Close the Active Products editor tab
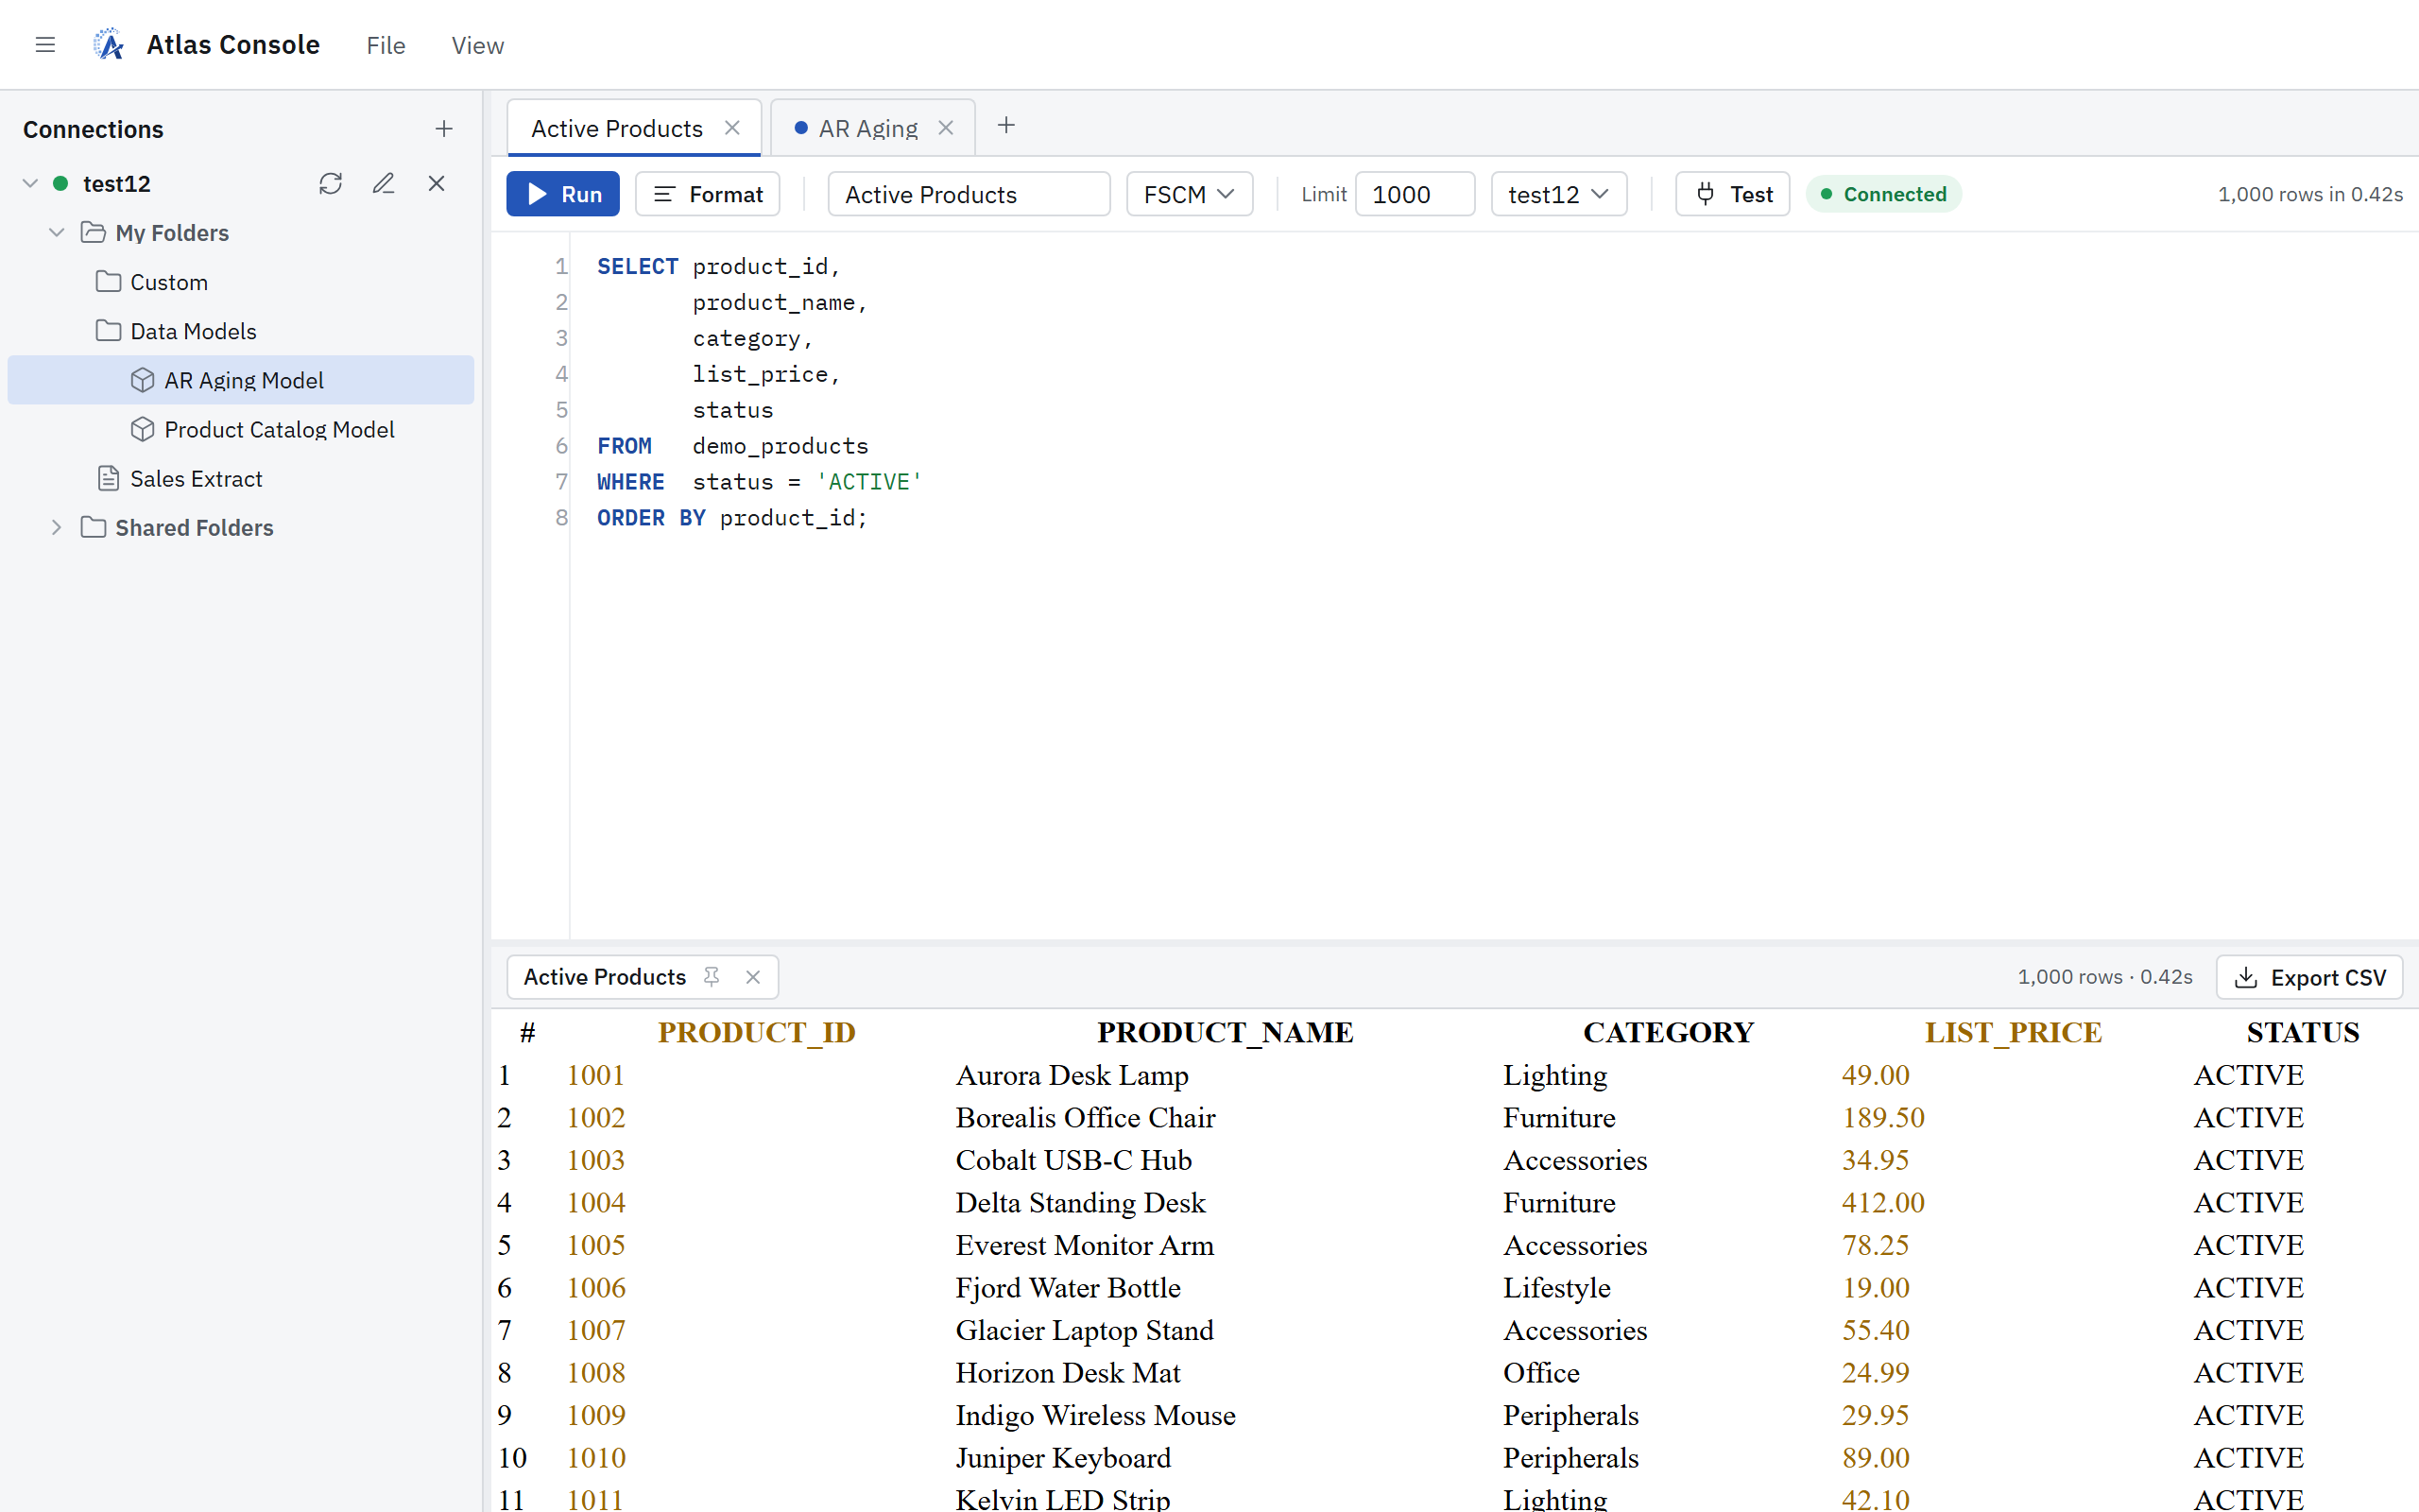This screenshot has height=1512, width=2419. tap(732, 128)
